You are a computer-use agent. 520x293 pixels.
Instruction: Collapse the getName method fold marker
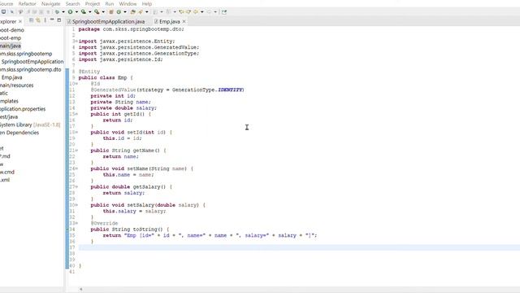coord(76,151)
